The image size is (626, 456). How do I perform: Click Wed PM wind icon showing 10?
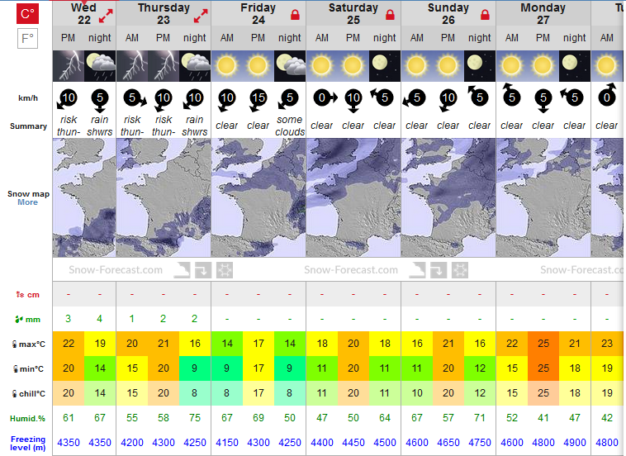coord(67,99)
